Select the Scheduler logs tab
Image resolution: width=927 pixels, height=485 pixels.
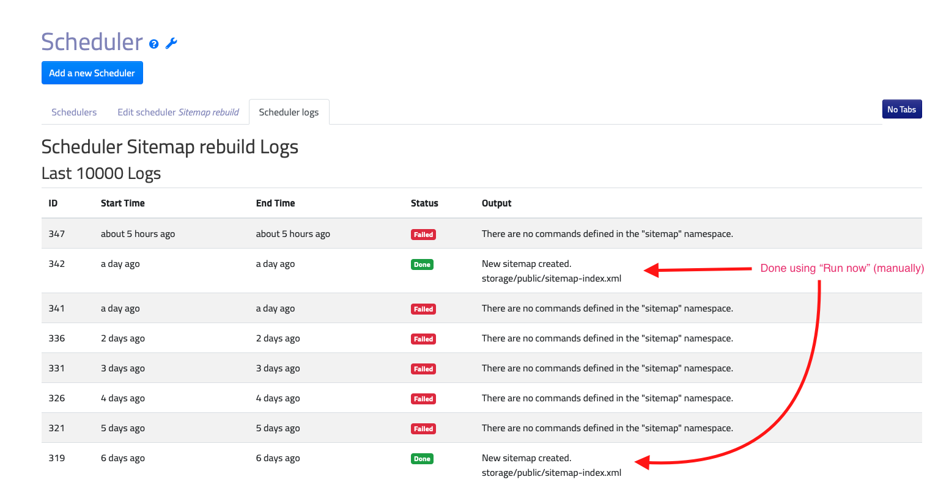(289, 112)
